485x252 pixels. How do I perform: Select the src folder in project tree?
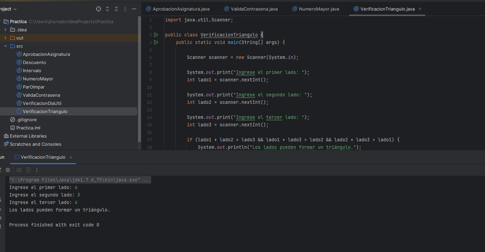tap(19, 46)
